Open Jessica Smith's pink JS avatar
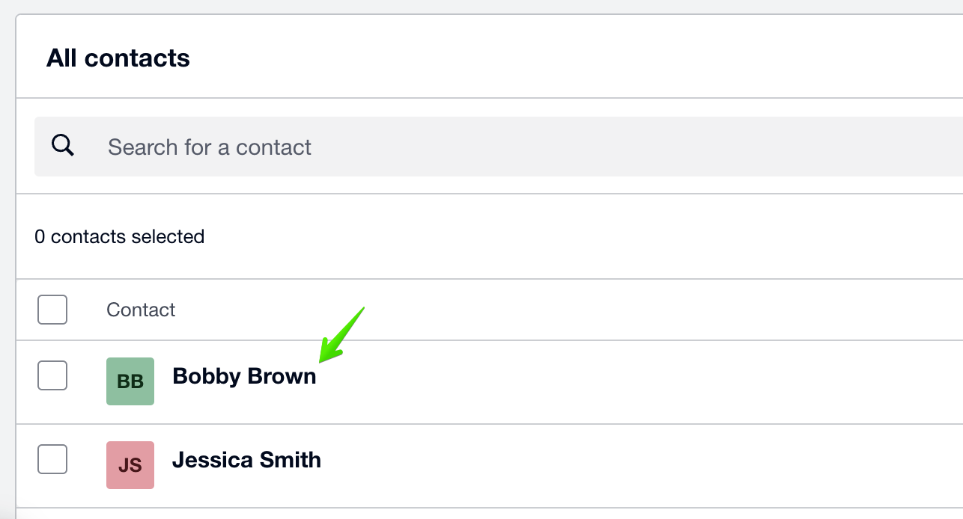 (x=130, y=465)
